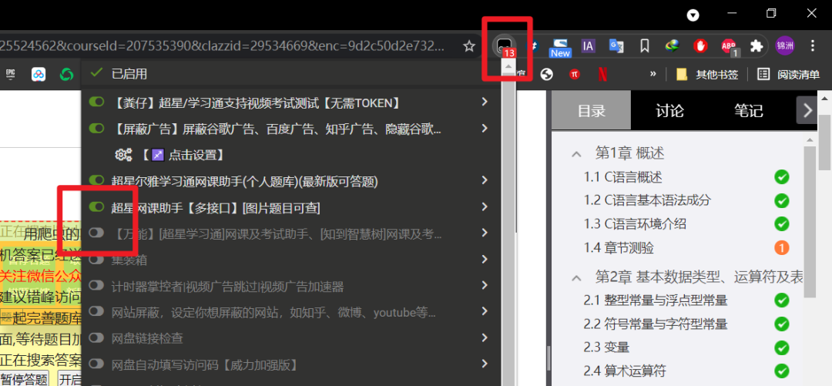Show more tabs with the > arrow
Image resolution: width=832 pixels, height=386 pixels.
pyautogui.click(x=807, y=110)
